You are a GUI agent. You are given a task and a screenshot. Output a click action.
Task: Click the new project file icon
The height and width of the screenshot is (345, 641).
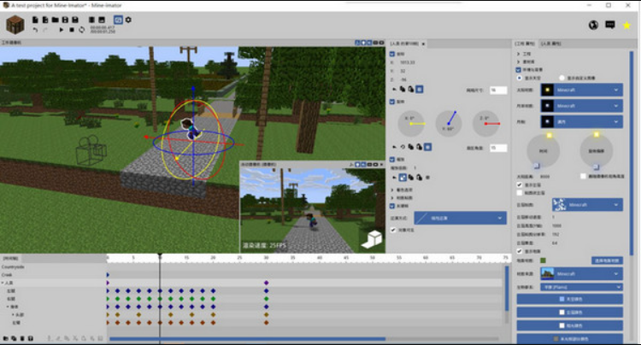point(34,19)
